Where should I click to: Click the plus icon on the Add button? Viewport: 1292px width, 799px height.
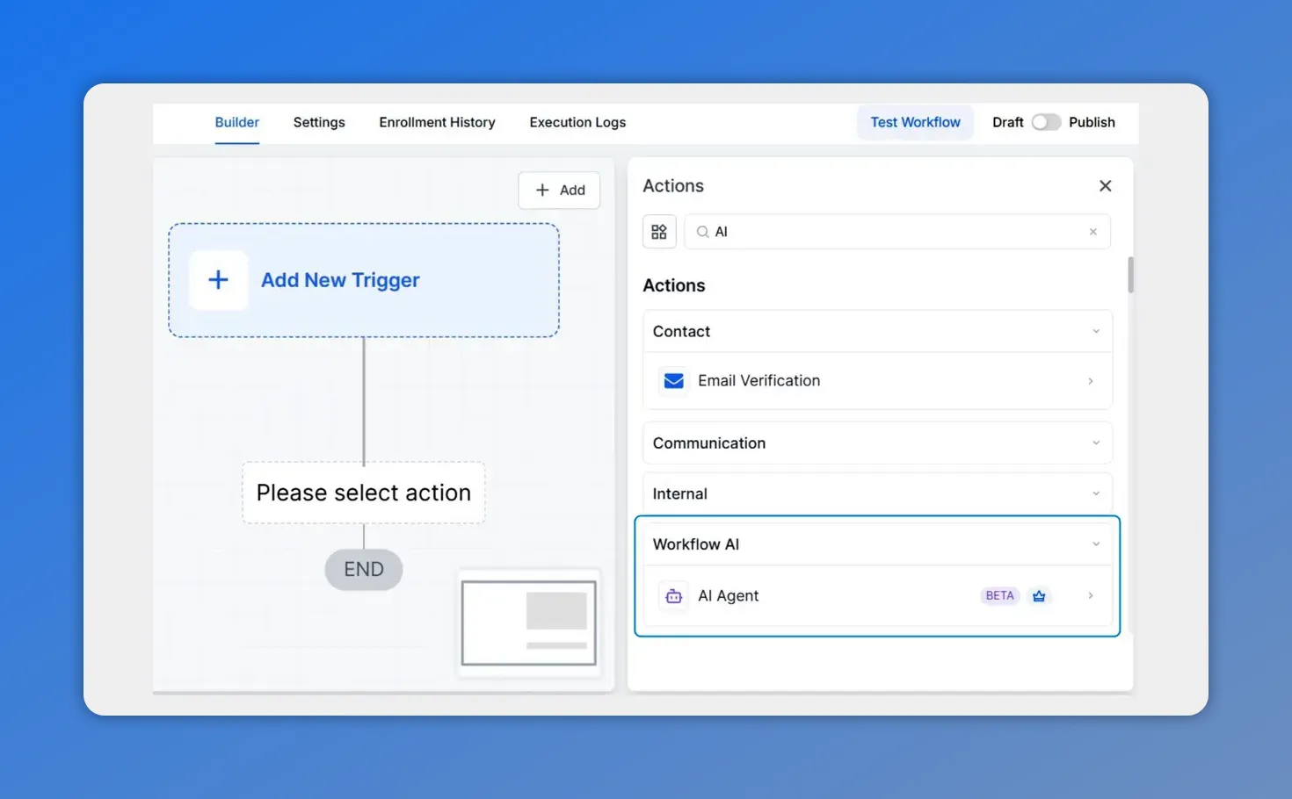[x=542, y=190]
